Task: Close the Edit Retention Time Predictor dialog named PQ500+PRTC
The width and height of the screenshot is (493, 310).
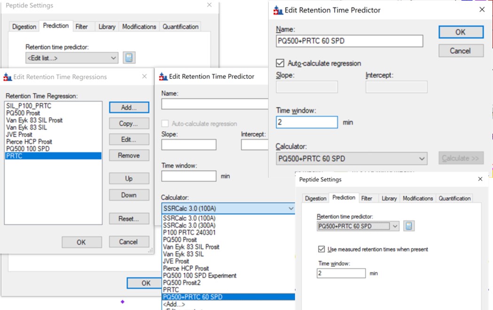Action: click(482, 10)
